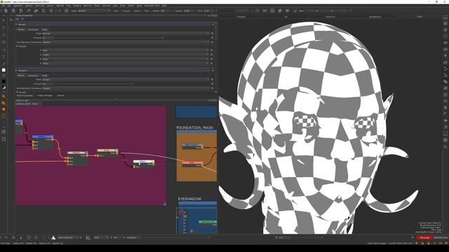This screenshot has height=252, width=449.
Task: Click the reset black/white colors icon
Action: pyautogui.click(x=4, y=87)
